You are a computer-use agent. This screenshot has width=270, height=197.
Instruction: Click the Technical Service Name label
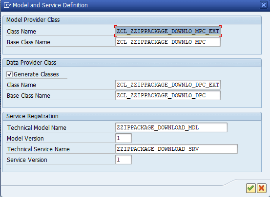(x=38, y=149)
